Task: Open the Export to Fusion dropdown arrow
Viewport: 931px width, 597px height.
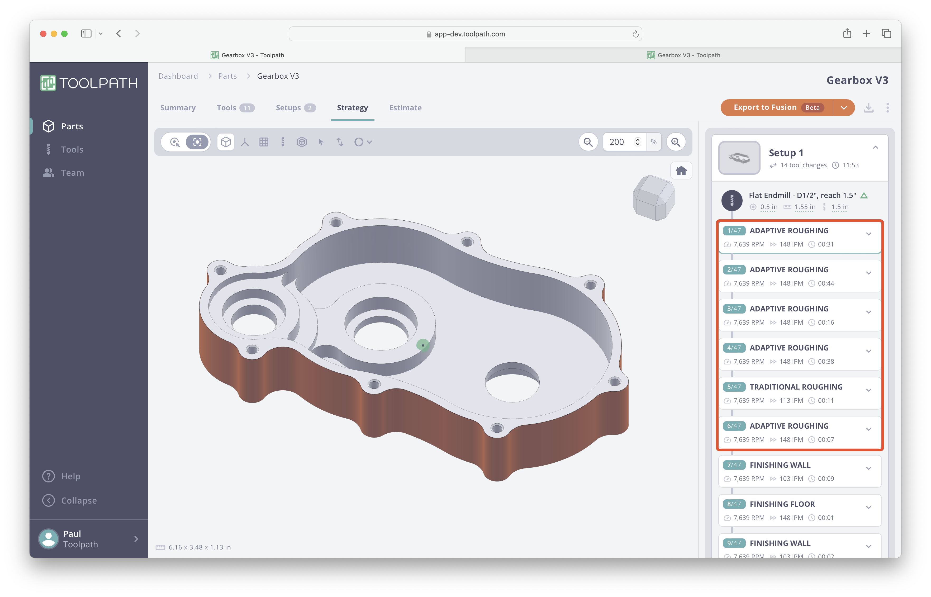Action: click(x=844, y=107)
